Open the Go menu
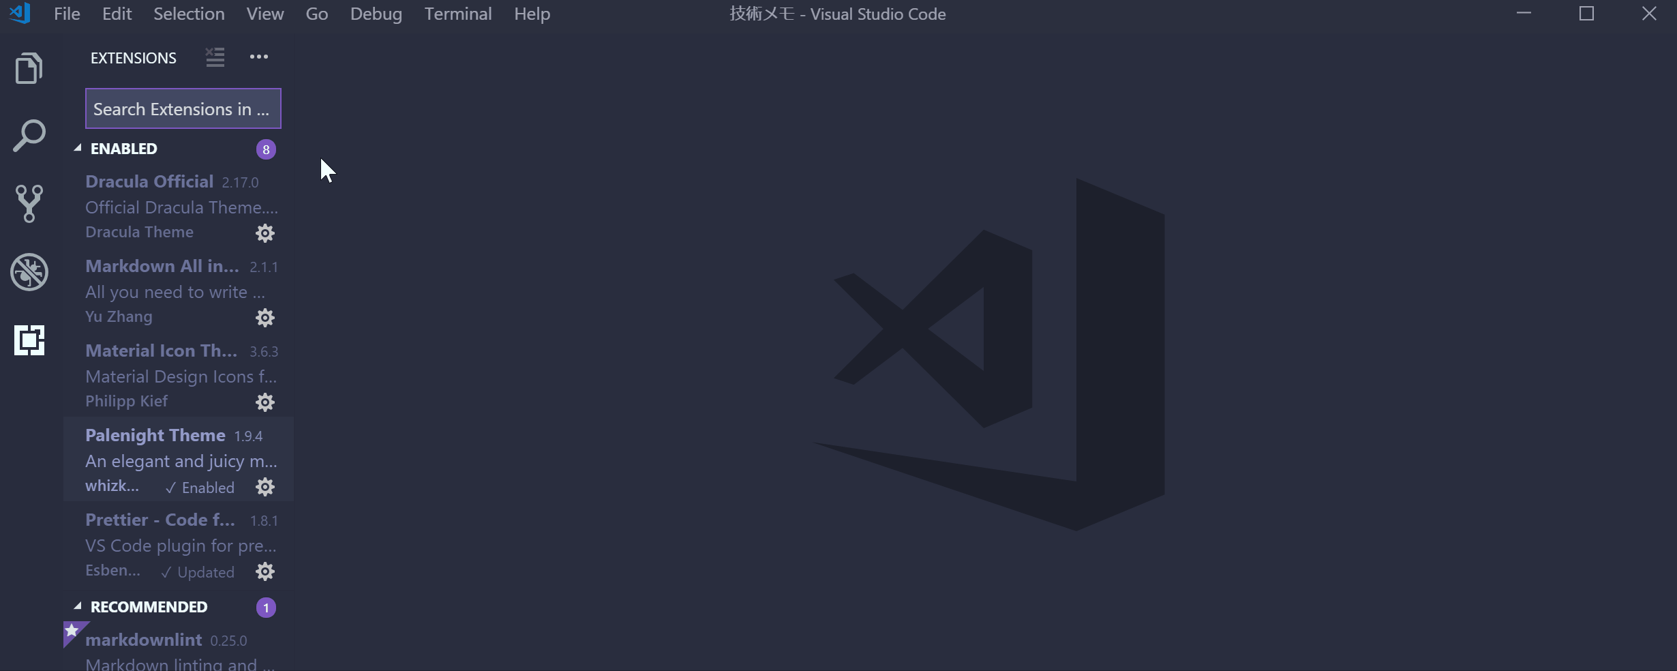This screenshot has height=671, width=1677. (317, 14)
